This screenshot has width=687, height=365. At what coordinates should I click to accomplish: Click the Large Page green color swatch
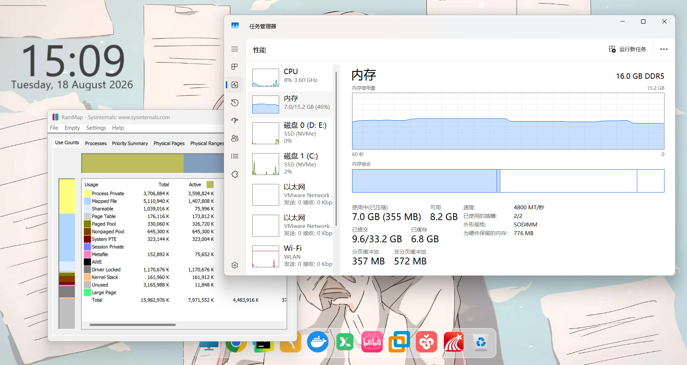[87, 292]
